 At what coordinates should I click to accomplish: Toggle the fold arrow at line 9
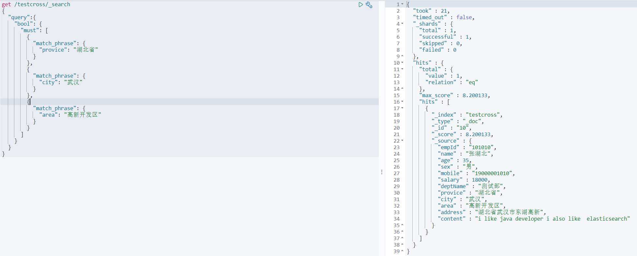coord(402,56)
